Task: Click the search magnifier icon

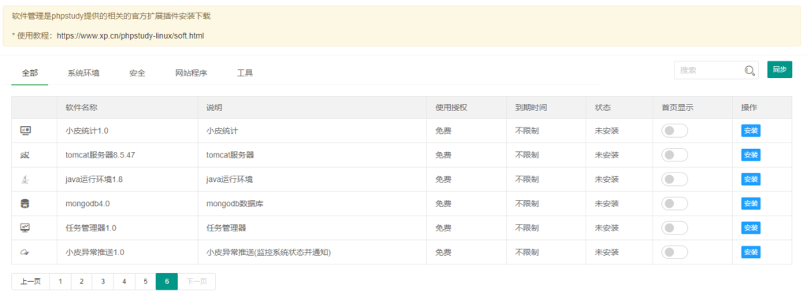Action: tap(750, 70)
